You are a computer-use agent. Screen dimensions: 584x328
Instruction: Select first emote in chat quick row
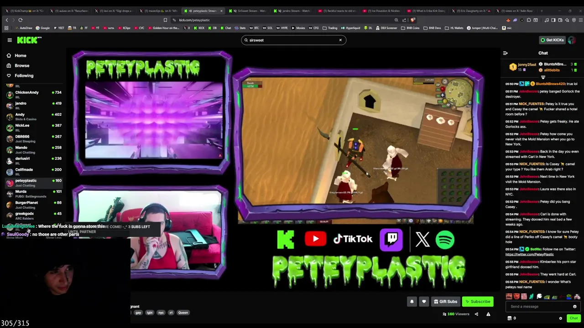click(509, 297)
